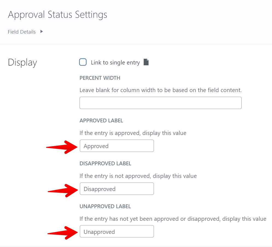
Task: Enable the Link to single entry checkbox
Action: tap(83, 62)
